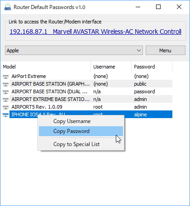
Task: Sort by the Password column header
Action: click(x=152, y=67)
